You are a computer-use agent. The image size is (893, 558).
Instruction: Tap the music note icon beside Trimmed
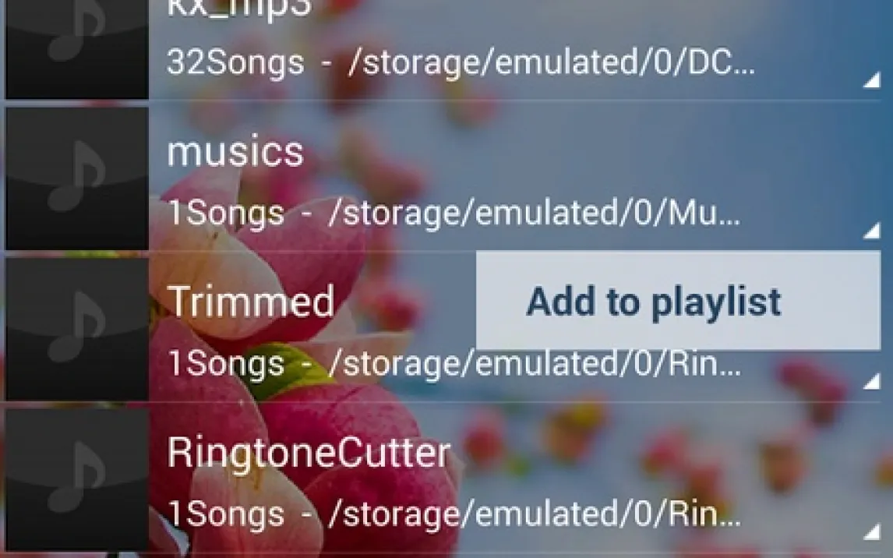click(x=77, y=329)
